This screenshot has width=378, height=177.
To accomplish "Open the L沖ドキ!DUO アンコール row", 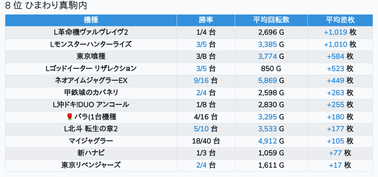I will [91, 105].
